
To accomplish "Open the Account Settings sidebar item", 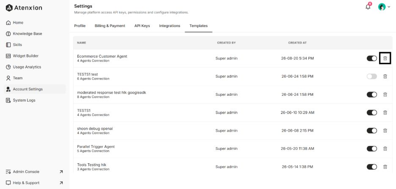I will pos(35,89).
